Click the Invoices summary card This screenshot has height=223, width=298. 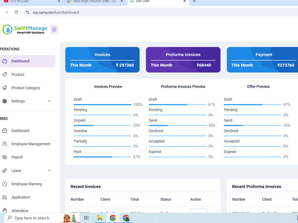[103, 60]
